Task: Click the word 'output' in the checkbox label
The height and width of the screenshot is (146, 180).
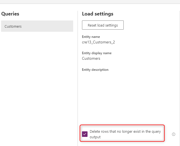Action: pyautogui.click(x=95, y=137)
